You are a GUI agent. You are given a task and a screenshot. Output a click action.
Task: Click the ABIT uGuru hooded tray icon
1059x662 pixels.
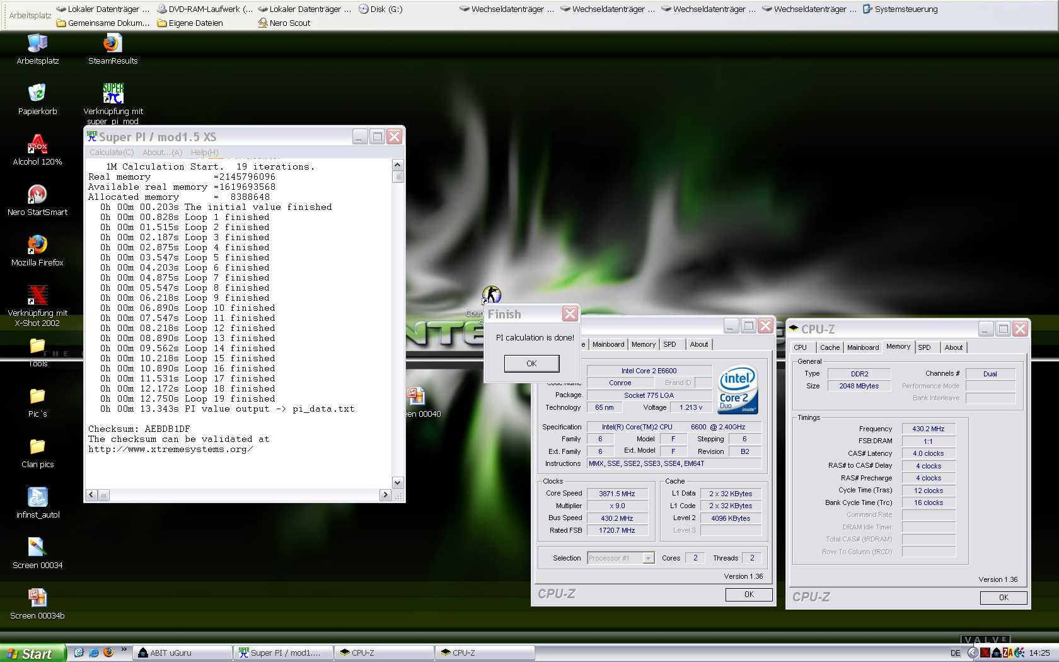click(x=996, y=653)
